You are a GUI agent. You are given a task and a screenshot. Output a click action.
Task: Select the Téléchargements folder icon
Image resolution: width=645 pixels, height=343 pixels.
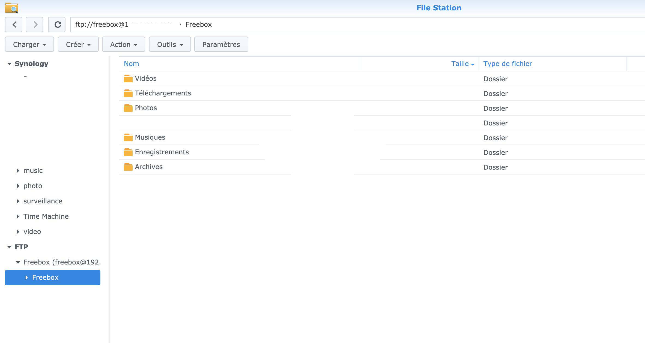[128, 93]
